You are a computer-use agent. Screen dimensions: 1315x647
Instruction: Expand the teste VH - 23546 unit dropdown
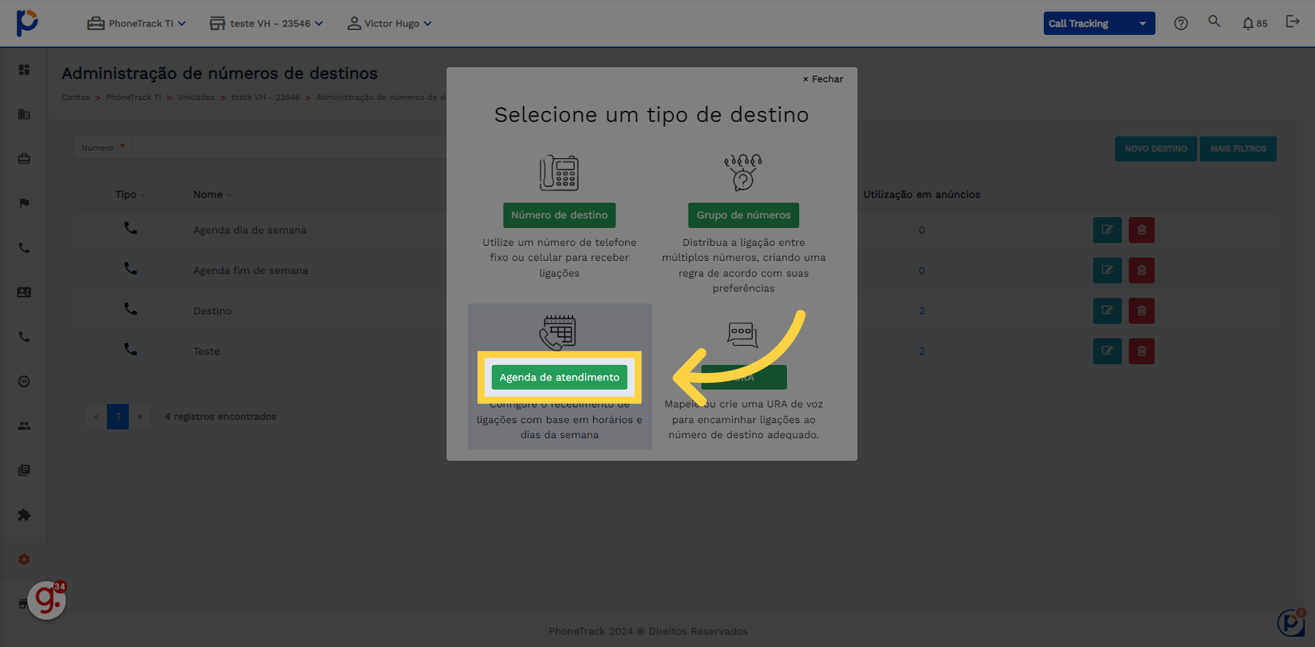266,23
